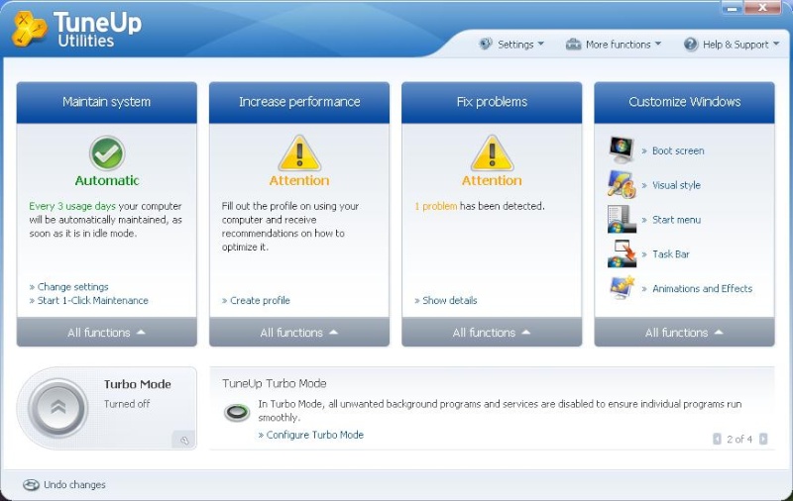The height and width of the screenshot is (501, 793).
Task: Expand All functions under Increase performance
Action: [x=299, y=333]
